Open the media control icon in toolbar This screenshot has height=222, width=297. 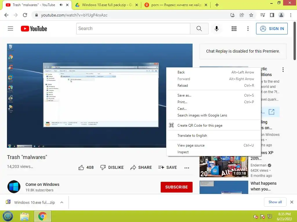(x=262, y=15)
